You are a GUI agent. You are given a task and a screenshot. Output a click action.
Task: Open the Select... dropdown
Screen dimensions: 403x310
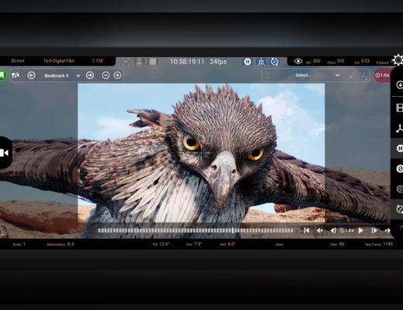pos(315,75)
